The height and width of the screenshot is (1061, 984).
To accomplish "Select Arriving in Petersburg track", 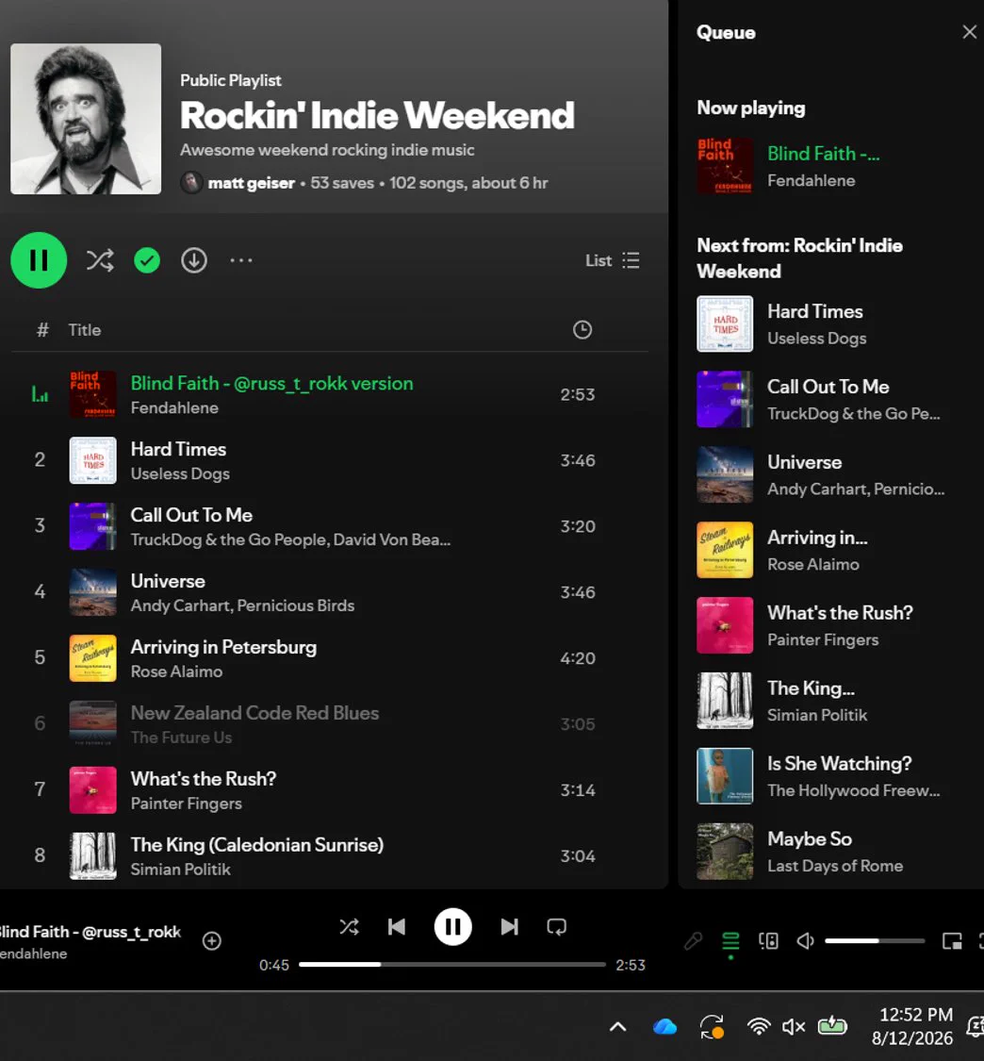I will (223, 647).
